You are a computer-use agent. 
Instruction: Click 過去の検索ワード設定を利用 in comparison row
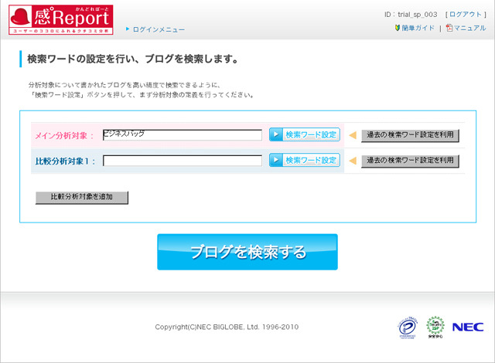pyautogui.click(x=410, y=161)
